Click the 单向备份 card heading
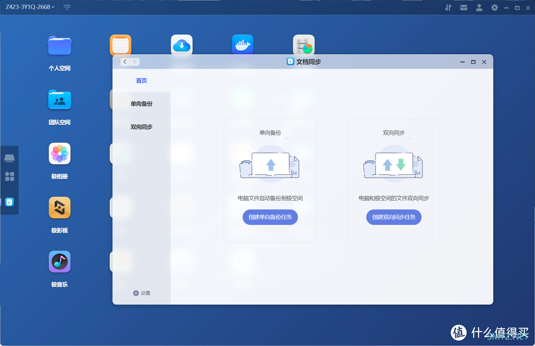535x346 pixels. 270,133
